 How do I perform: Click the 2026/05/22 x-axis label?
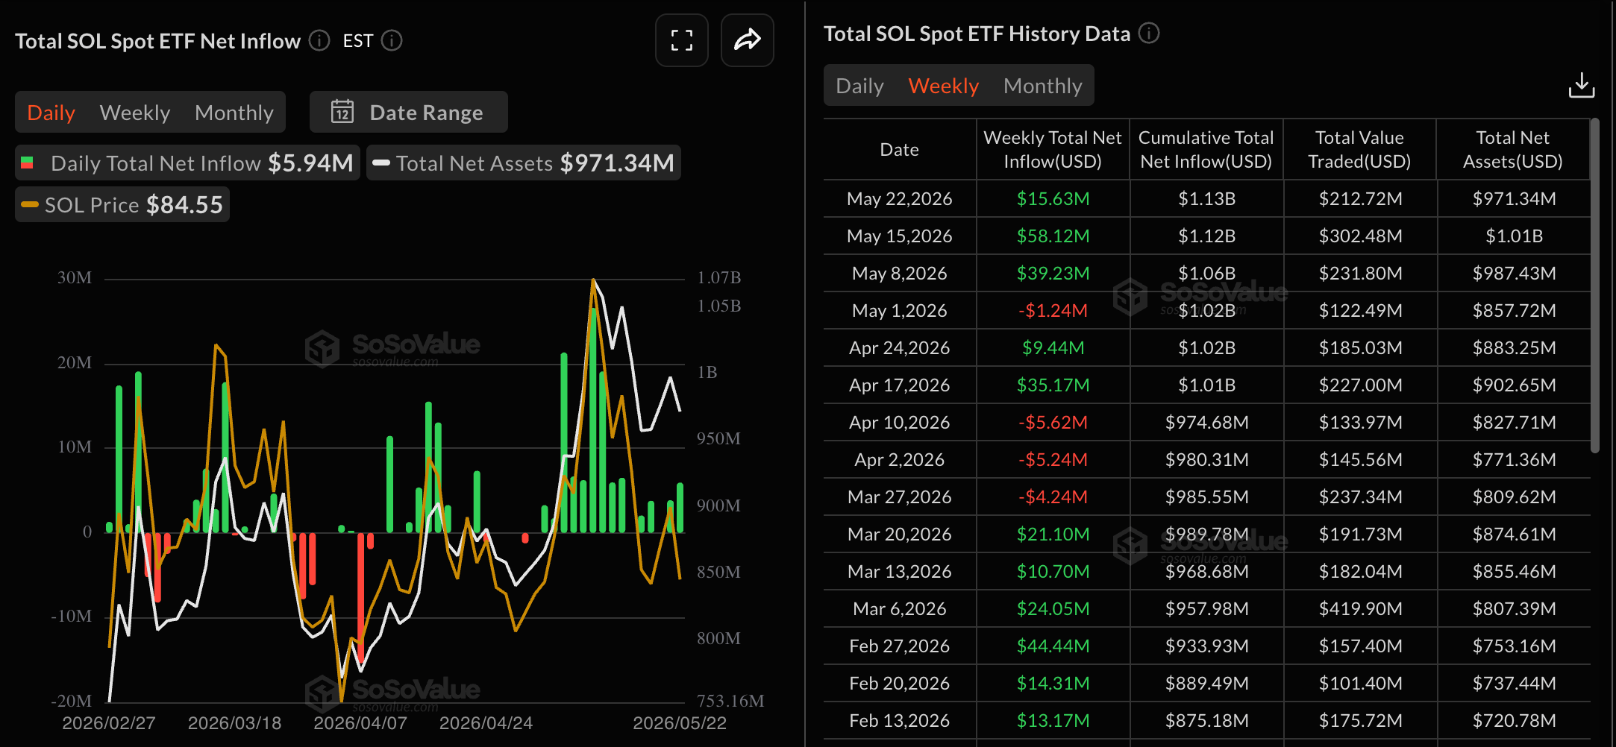(680, 722)
